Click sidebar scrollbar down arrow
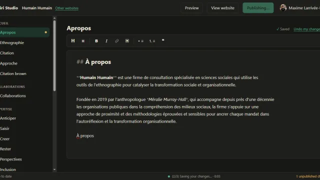The height and width of the screenshot is (180, 320). click(54, 169)
